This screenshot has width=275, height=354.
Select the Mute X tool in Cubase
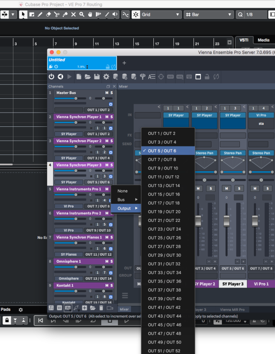coord(74,15)
